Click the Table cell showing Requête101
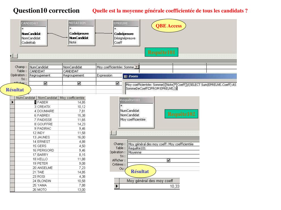Image resolution: width=281 pixels, height=210 pixels. (x=164, y=148)
